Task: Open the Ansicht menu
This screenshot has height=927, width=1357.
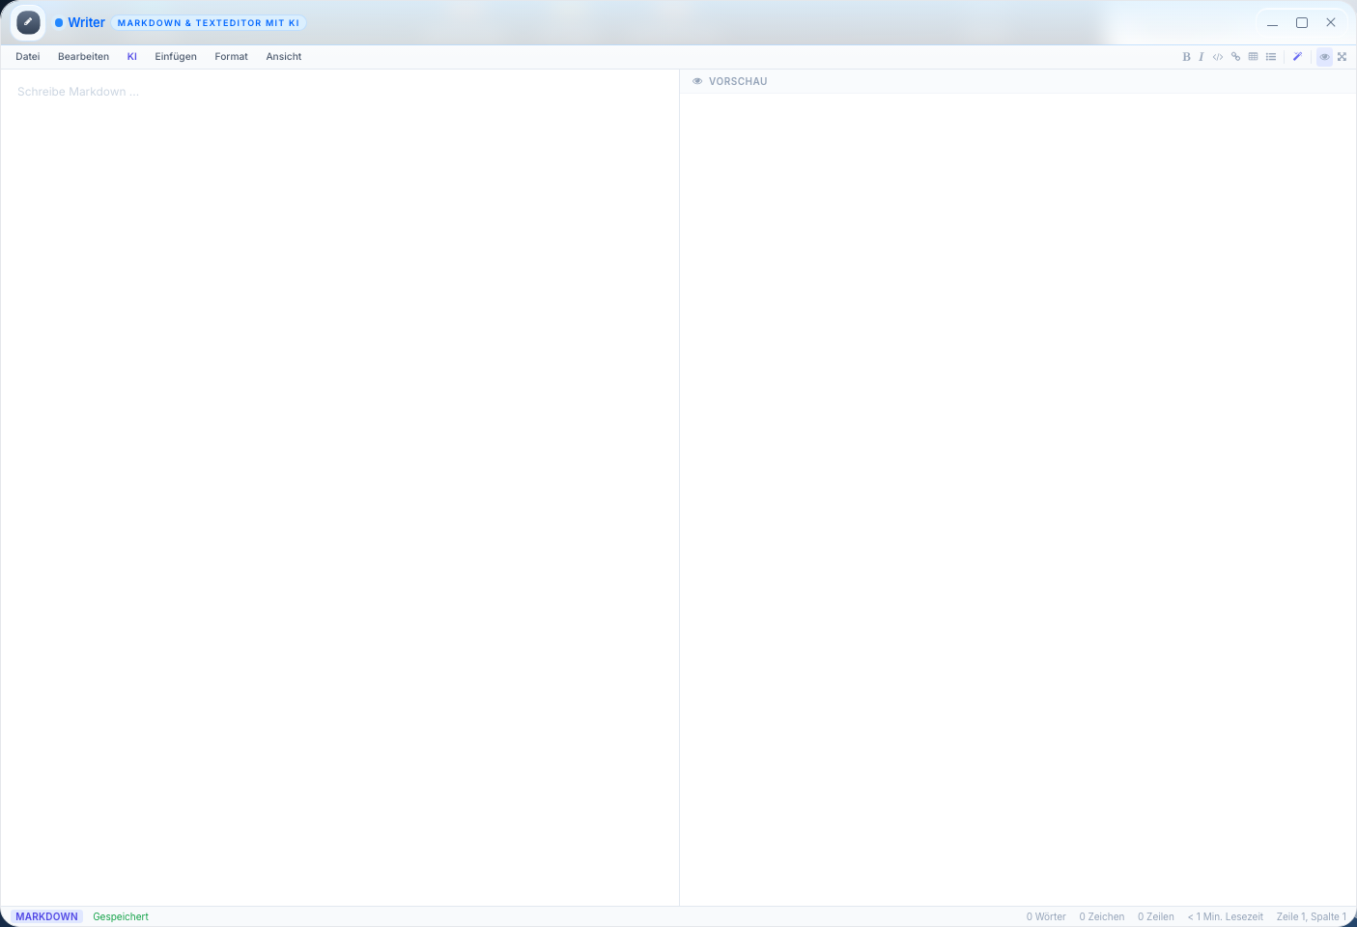Action: click(283, 56)
